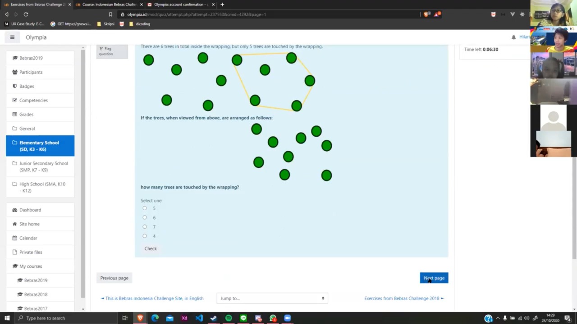Screen dimensions: 577x324
Task: Open General section in the sidebar
Action: 40,128
